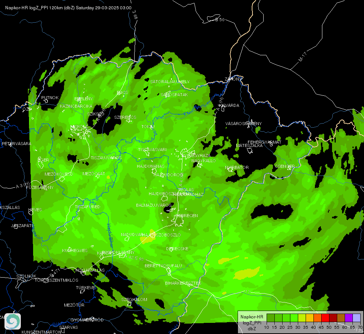The height and width of the screenshot is (334, 364).
Task: Click the NAGYKALLO city label
Action: coord(204,161)
